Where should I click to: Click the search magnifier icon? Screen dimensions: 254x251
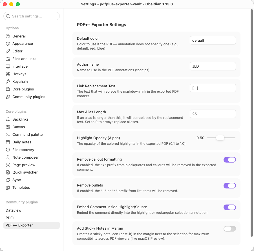[x=8, y=16]
